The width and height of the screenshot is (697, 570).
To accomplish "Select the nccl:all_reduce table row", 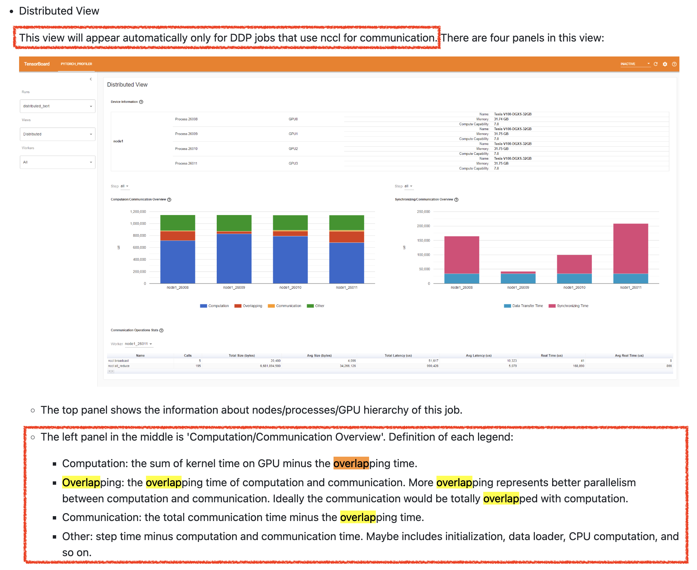I will (x=390, y=366).
